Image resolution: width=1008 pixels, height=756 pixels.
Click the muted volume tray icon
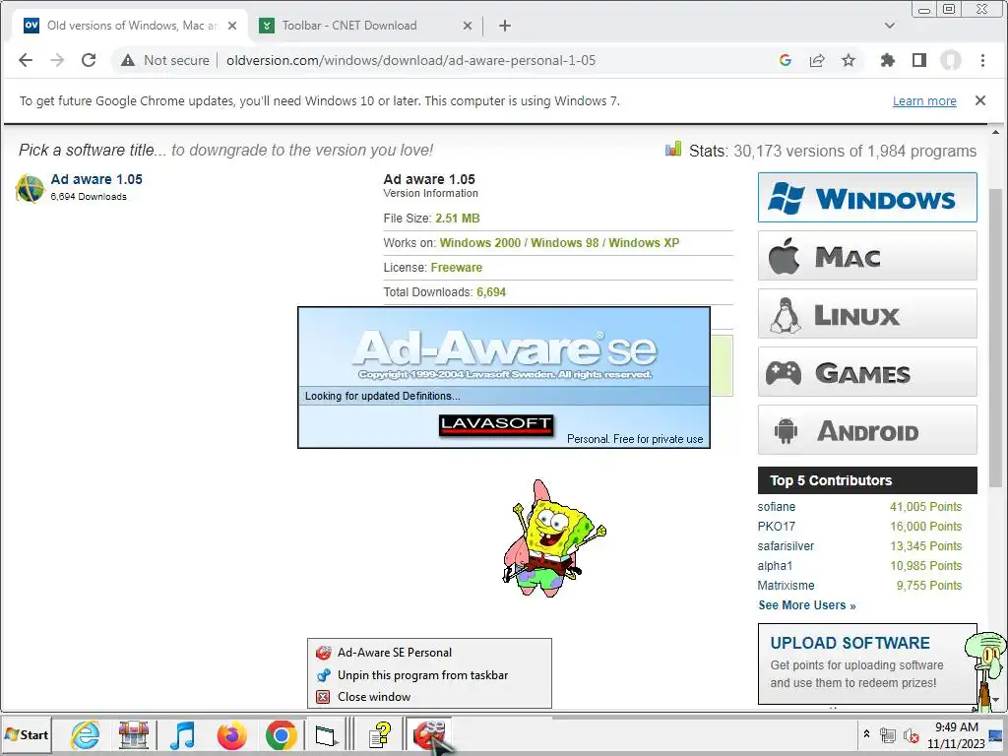tap(911, 734)
